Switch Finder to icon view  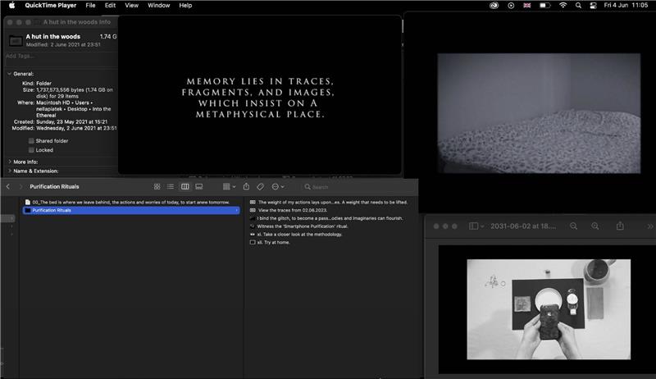click(x=157, y=187)
